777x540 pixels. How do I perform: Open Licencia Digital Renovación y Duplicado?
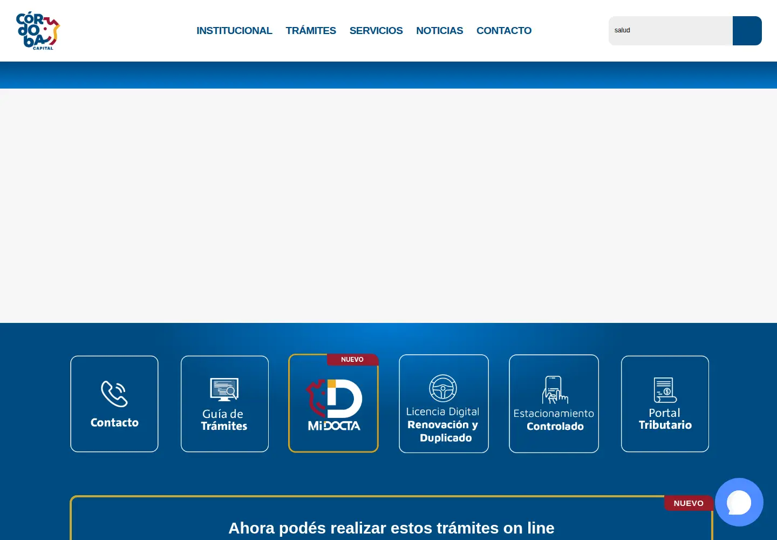pyautogui.click(x=444, y=404)
